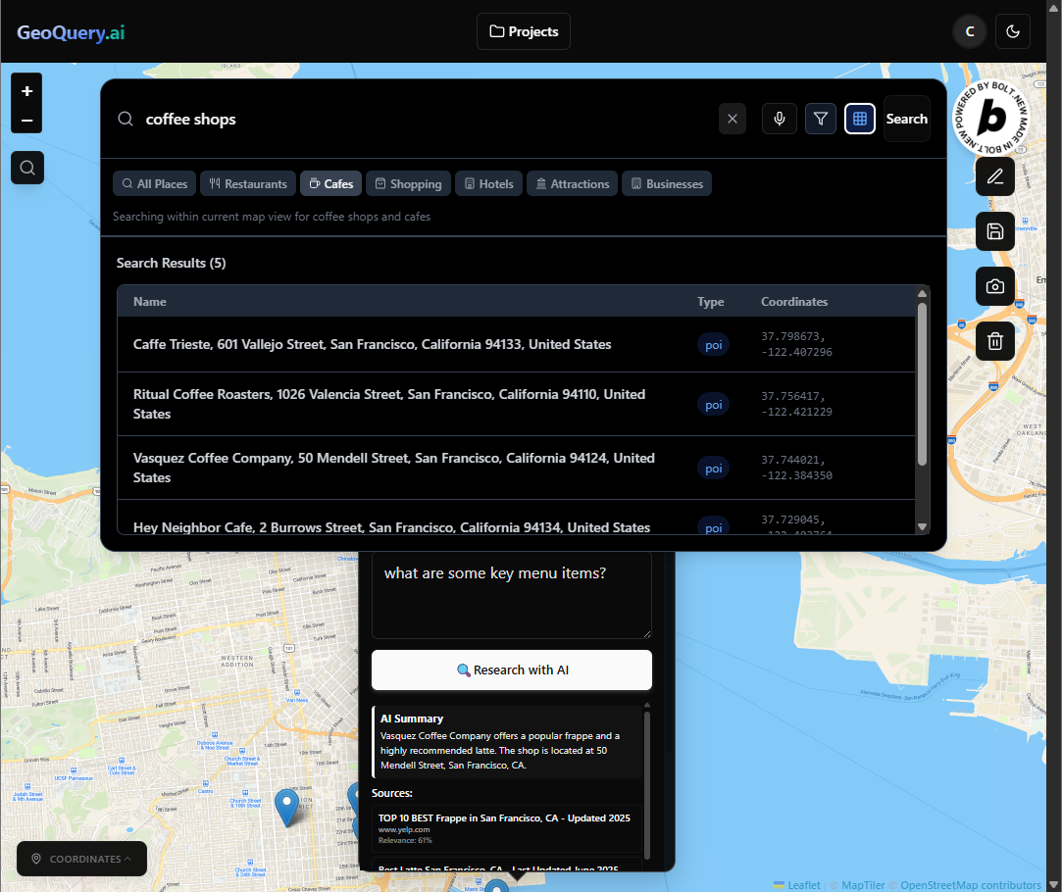Start voice search with microphone icon

coord(780,120)
